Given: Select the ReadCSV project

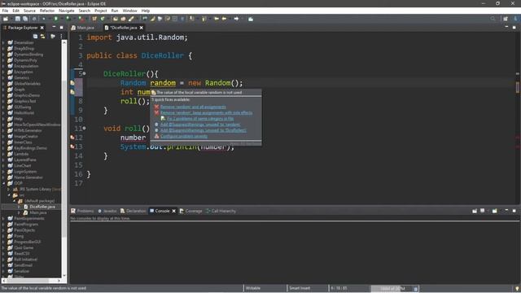Looking at the screenshot, I should coord(22,253).
